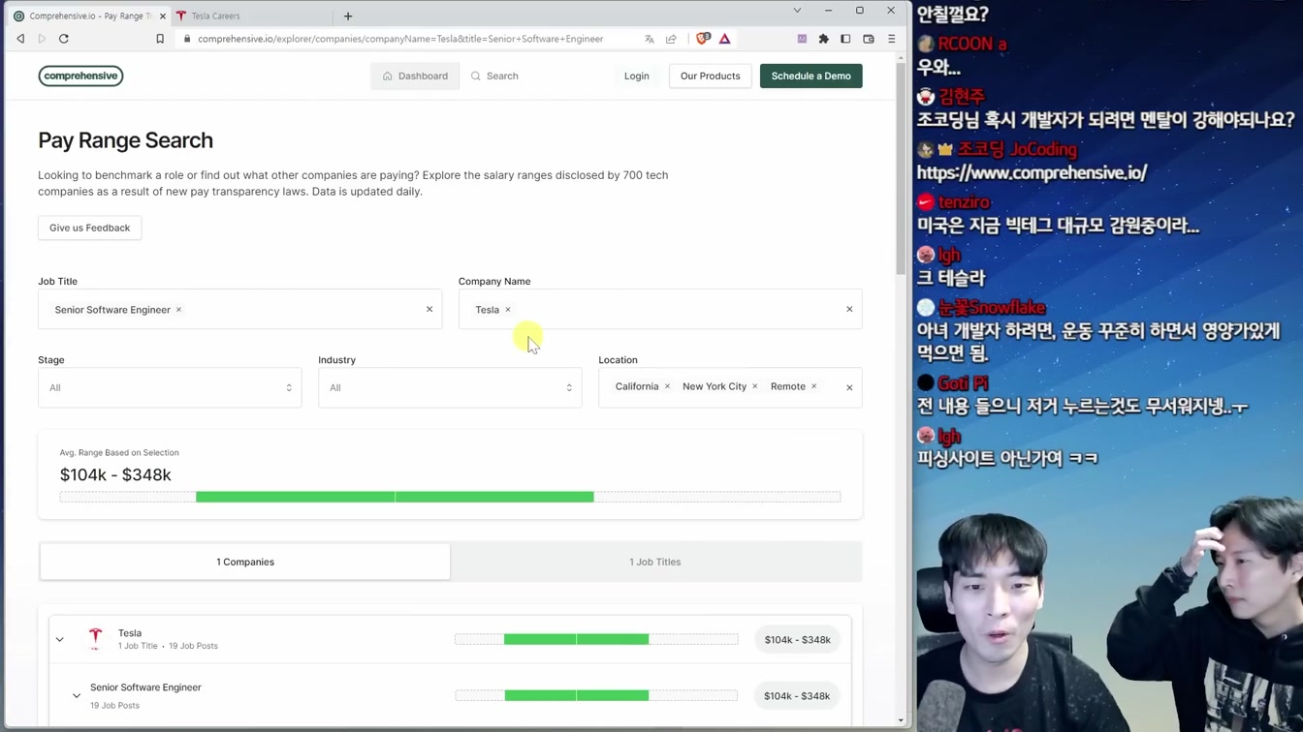Screen dimensions: 1303x732
Task: Remove the Tesla company tag
Action: click(x=508, y=310)
